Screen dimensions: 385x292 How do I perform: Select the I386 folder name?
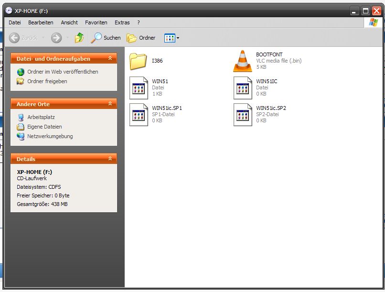(157, 61)
